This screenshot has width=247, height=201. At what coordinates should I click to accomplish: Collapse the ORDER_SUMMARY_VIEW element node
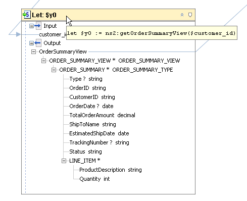click(44, 61)
